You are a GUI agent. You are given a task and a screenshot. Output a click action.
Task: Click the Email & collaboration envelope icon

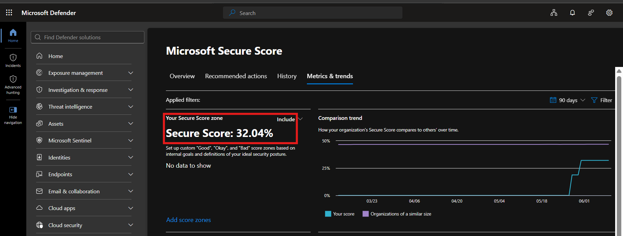pos(40,191)
